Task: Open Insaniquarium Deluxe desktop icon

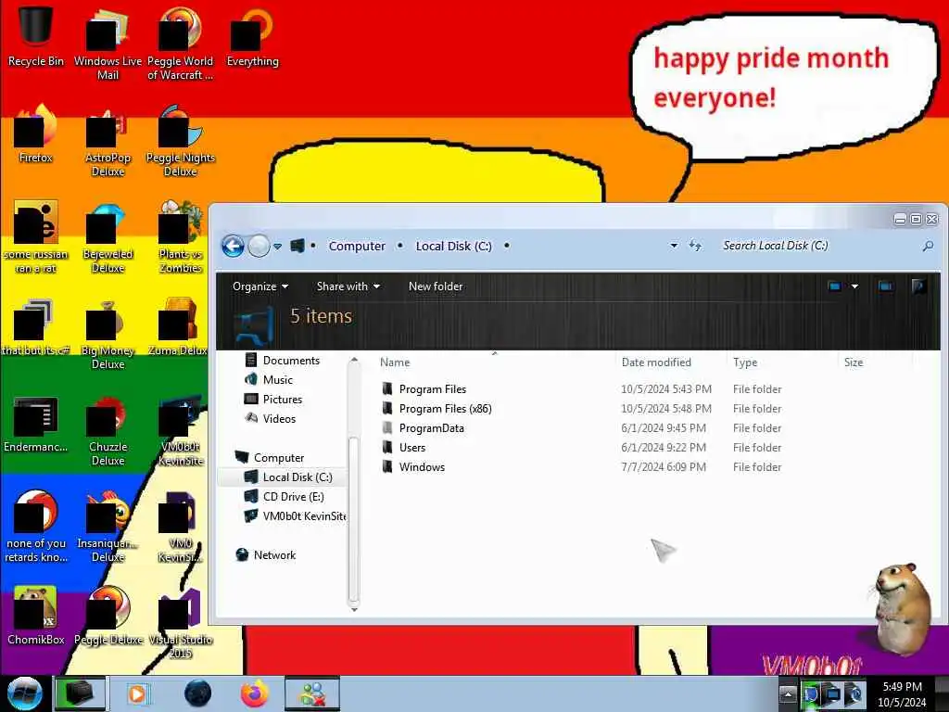Action: (x=108, y=527)
